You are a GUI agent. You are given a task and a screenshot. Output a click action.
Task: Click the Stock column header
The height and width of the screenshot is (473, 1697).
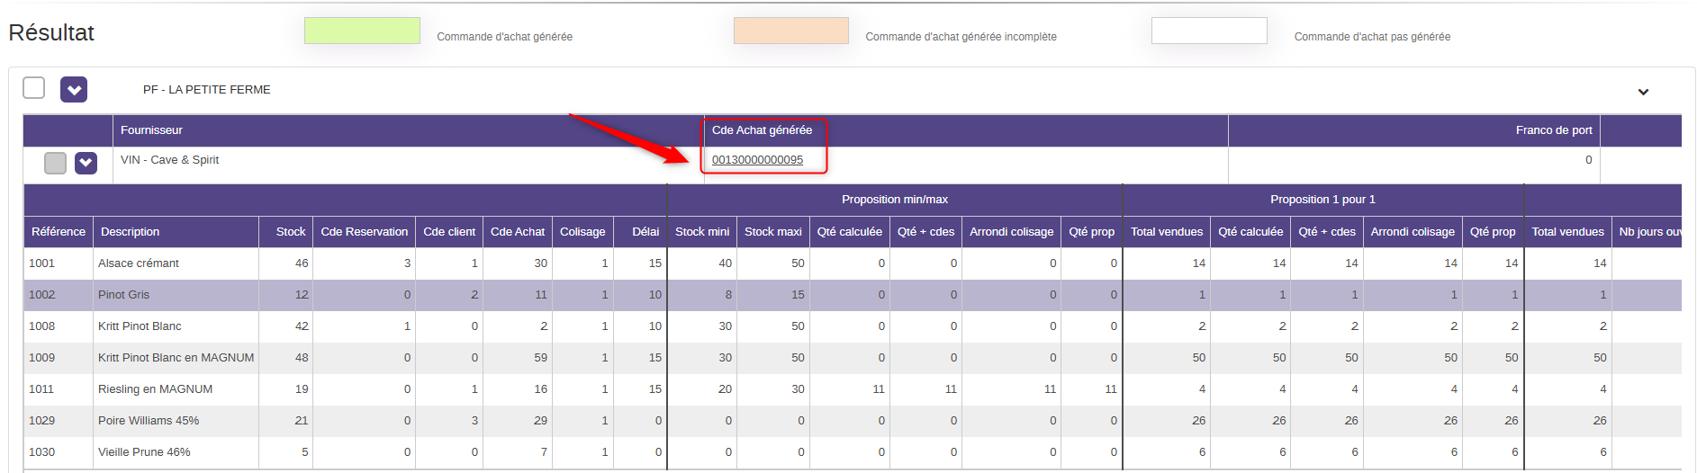tap(290, 232)
